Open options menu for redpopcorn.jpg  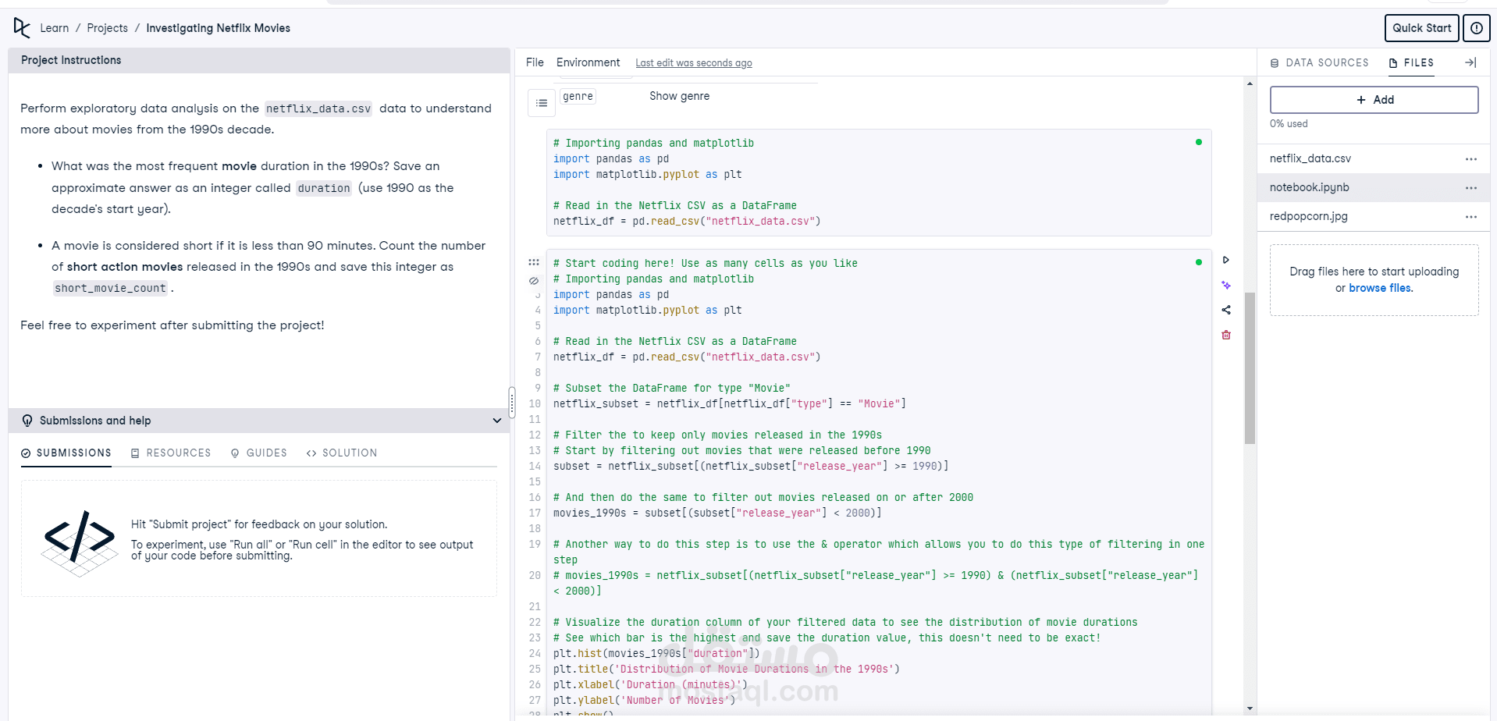click(1470, 217)
